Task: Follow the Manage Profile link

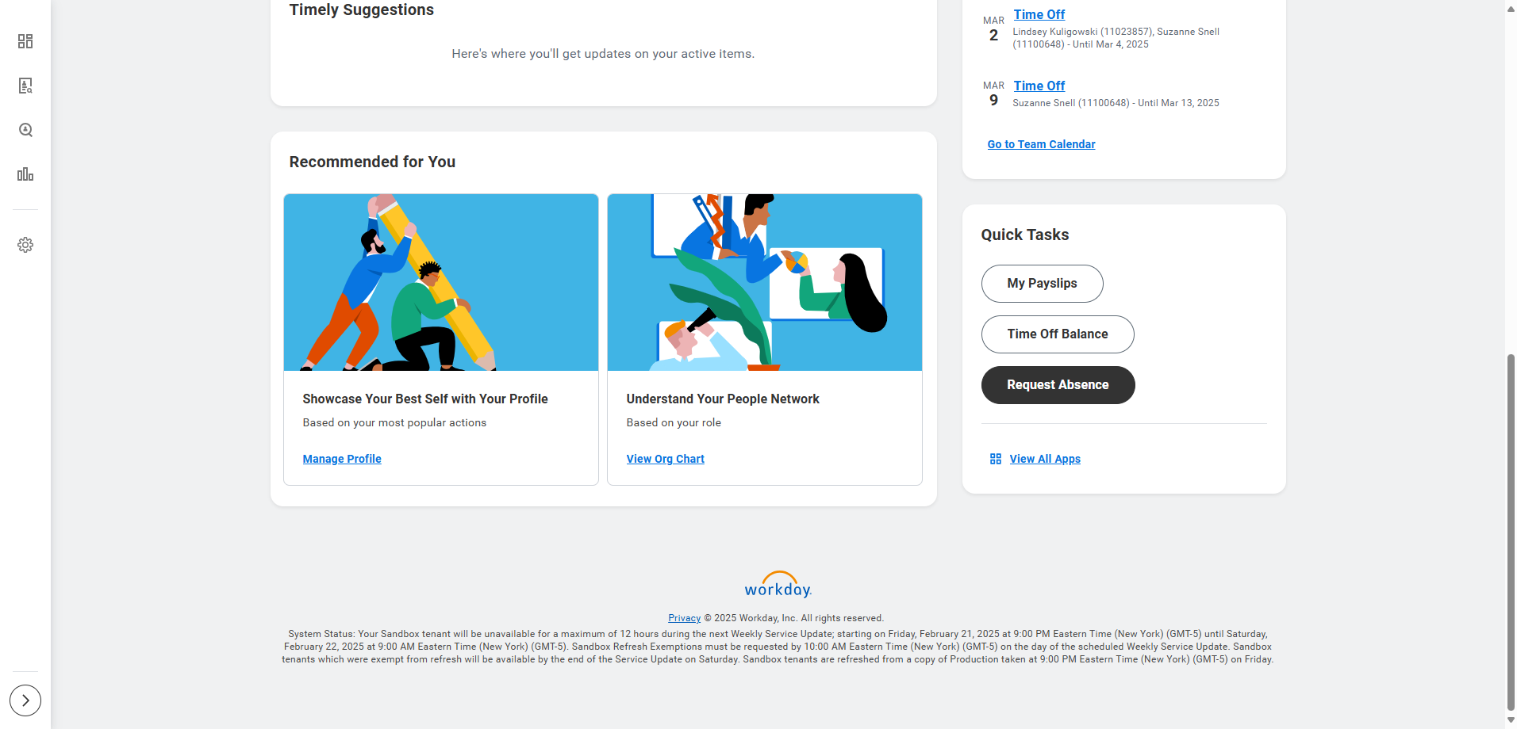Action: pos(342,459)
